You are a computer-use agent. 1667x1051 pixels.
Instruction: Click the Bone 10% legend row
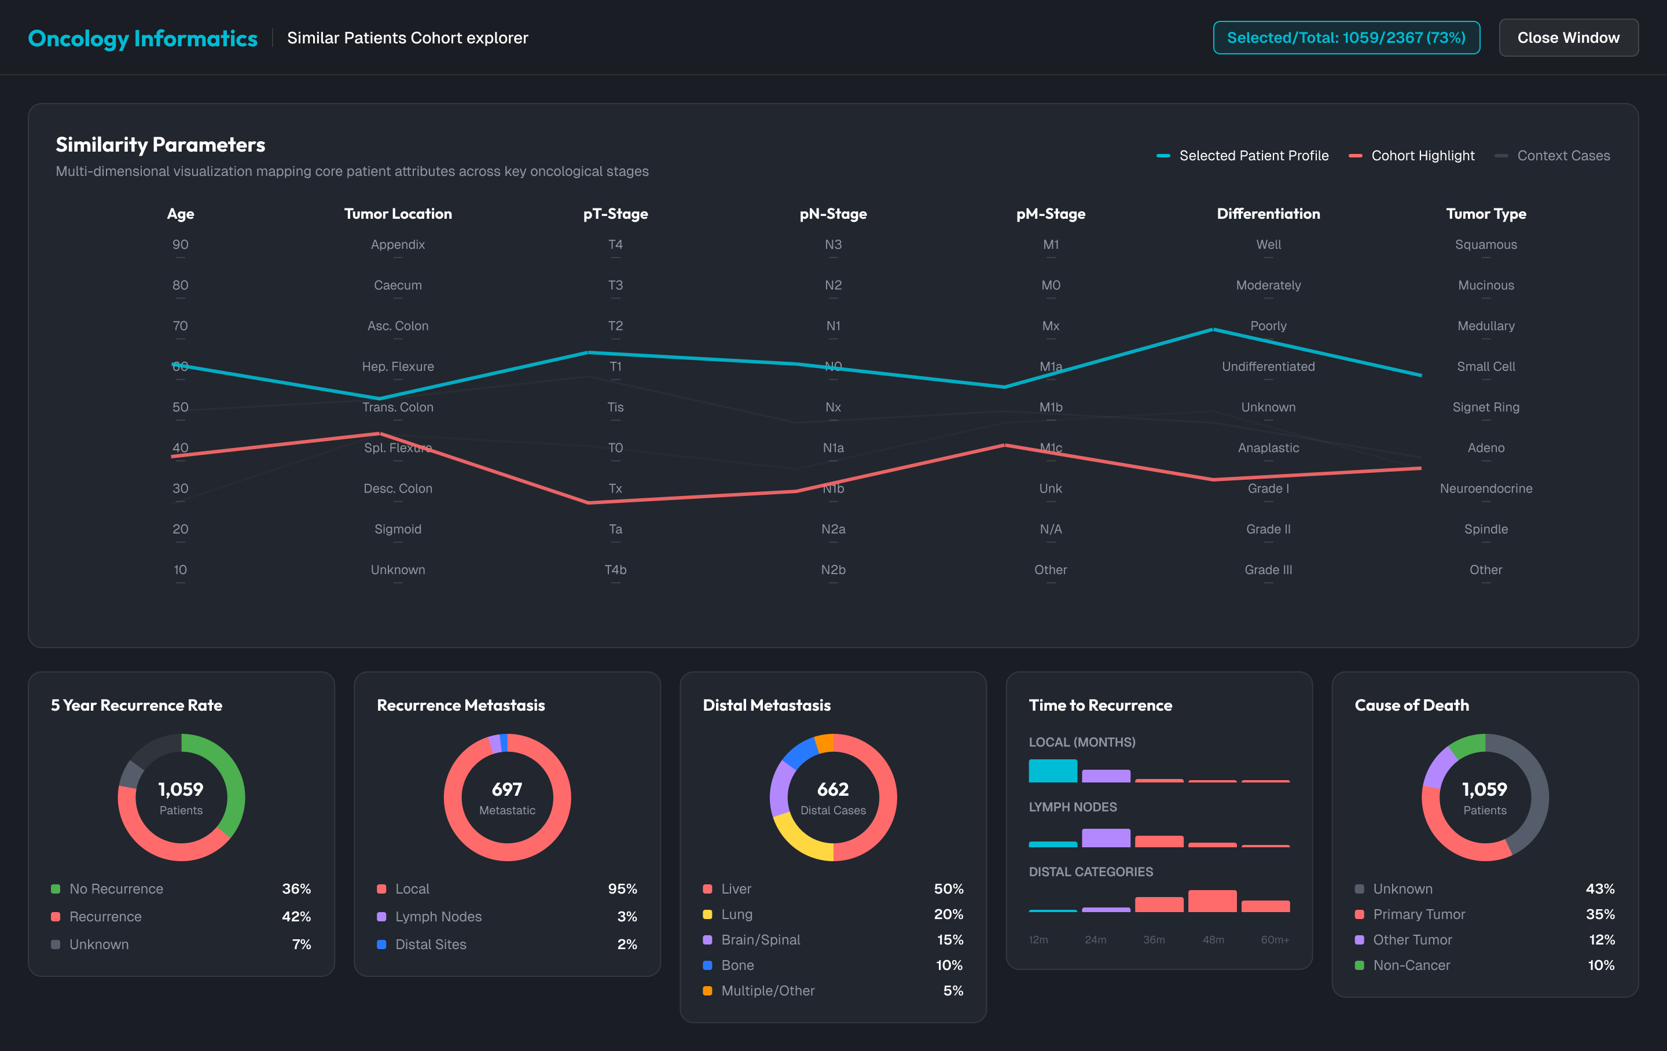point(833,965)
